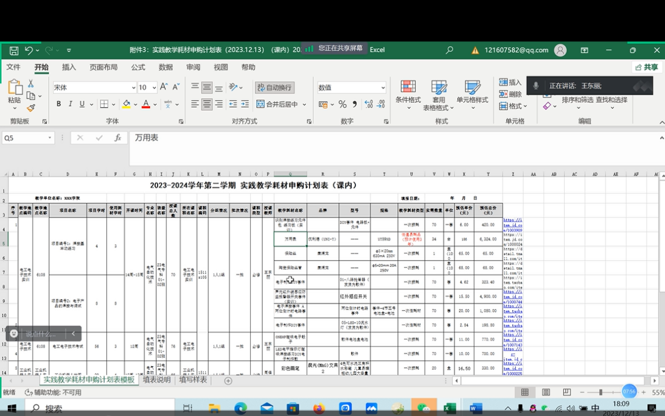Viewport: 665px width, 416px height.
Task: Click 合并后居中 merge and center
Action: coord(277,104)
